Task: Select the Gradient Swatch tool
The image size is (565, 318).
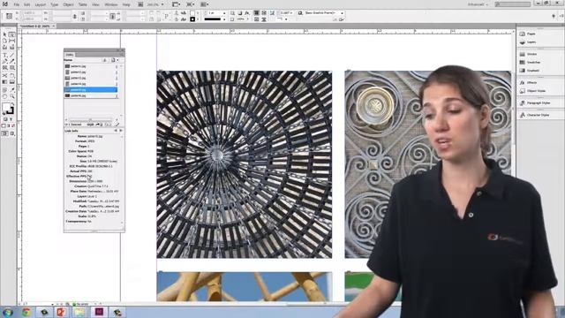Action: point(4,82)
